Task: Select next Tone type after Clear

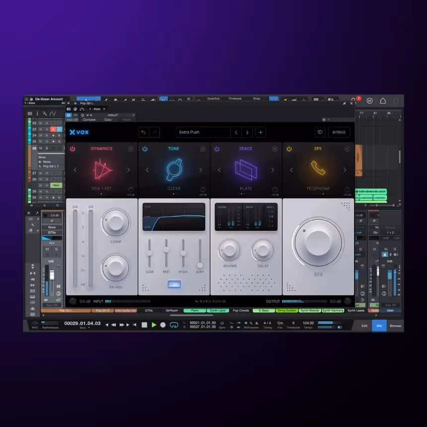Action: (201, 170)
